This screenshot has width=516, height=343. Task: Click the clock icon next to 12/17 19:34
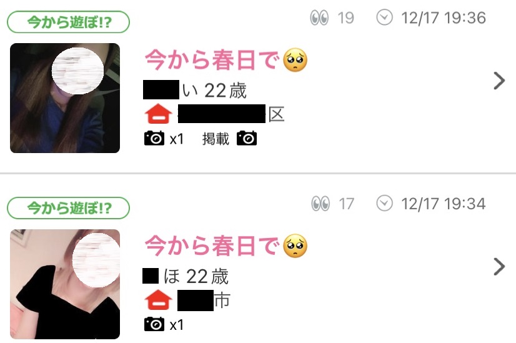point(384,203)
